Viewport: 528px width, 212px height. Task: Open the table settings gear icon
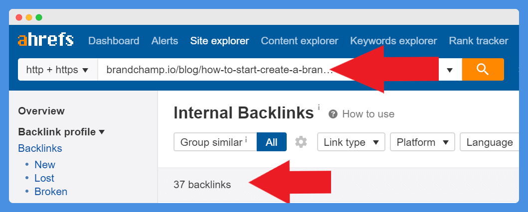pyautogui.click(x=301, y=142)
